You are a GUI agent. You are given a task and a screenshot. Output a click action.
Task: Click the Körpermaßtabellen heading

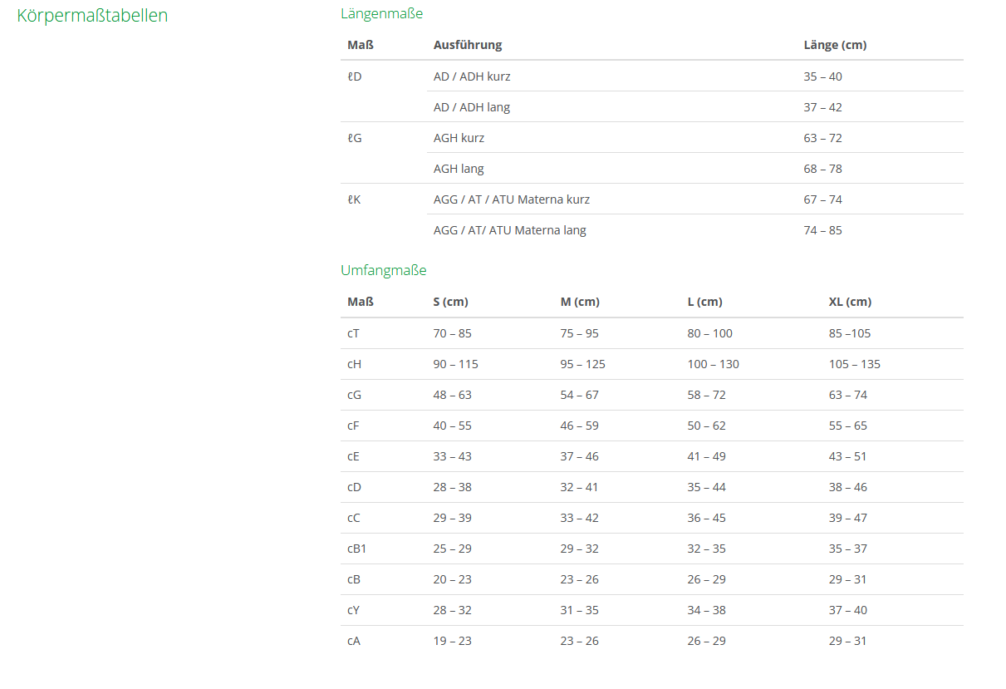pos(92,16)
